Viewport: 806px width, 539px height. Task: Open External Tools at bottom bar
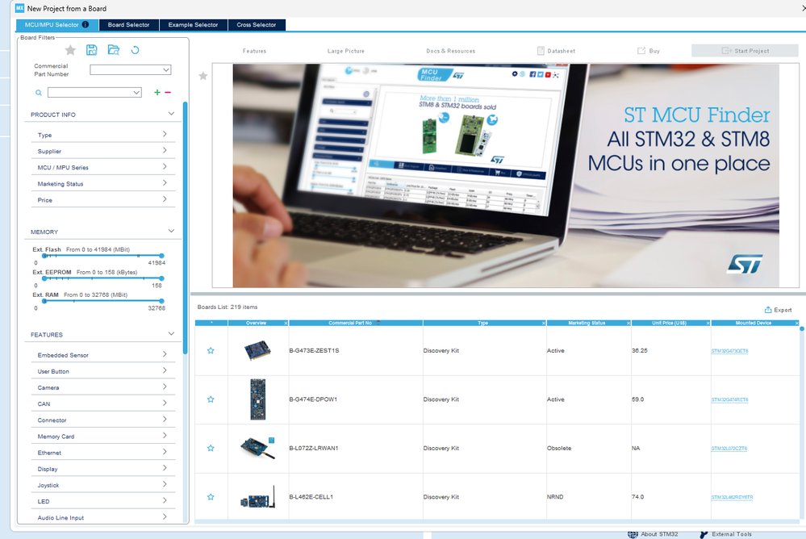[x=726, y=534]
